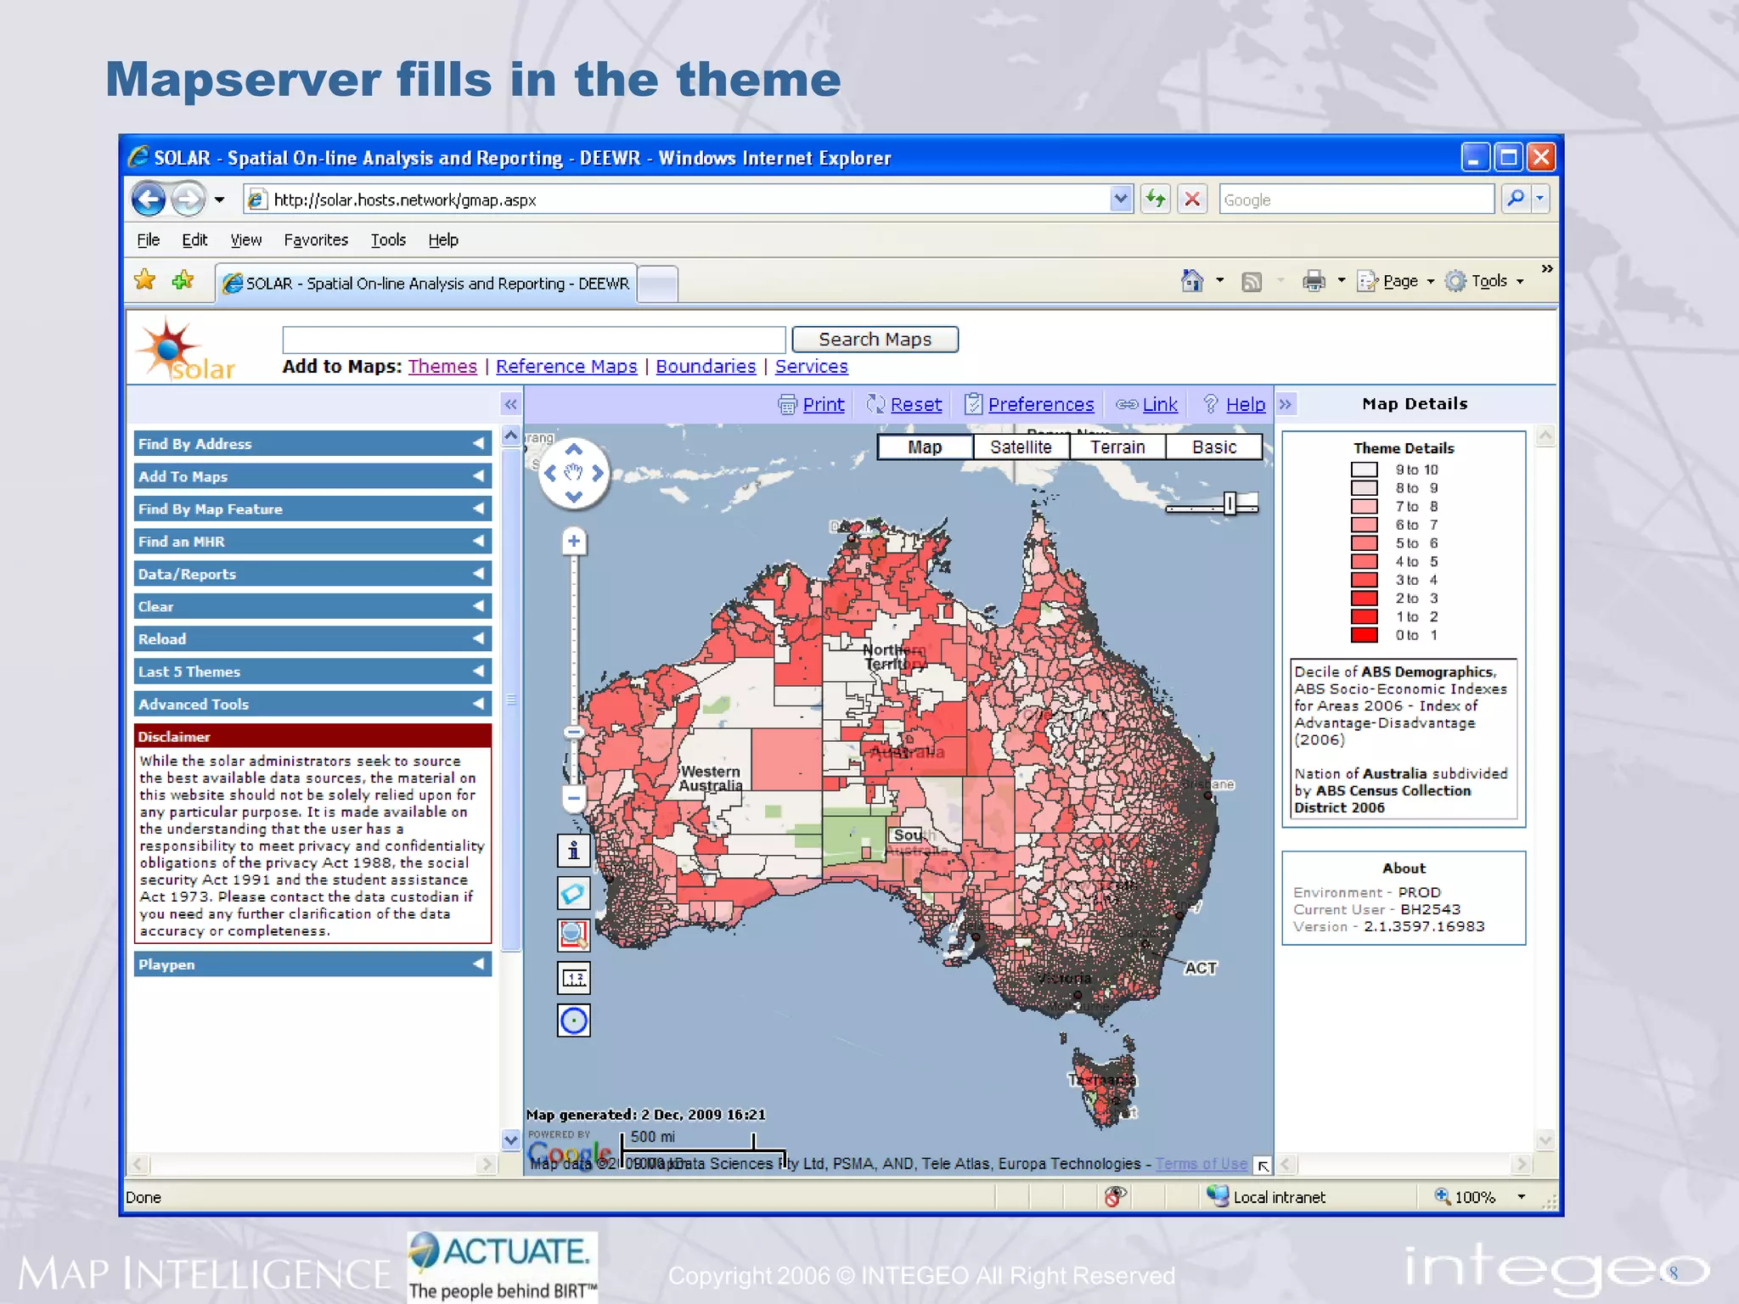Open the Tools menu in menu bar
Viewport: 1739px width, 1304px height.
click(388, 240)
